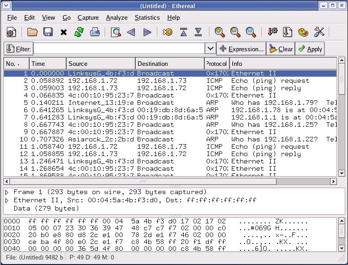Viewport: 348px width, 265px height.
Task: Select packet 2 ICMP Echo request
Action: pos(170,81)
